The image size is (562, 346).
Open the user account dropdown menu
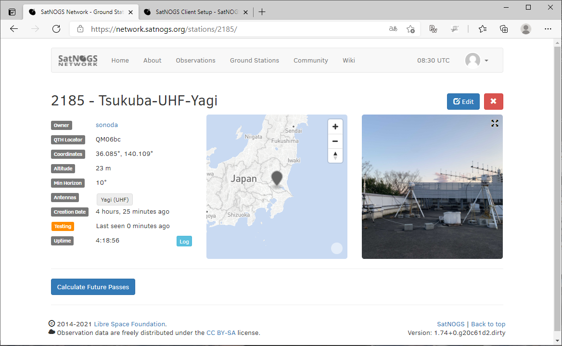tap(475, 60)
